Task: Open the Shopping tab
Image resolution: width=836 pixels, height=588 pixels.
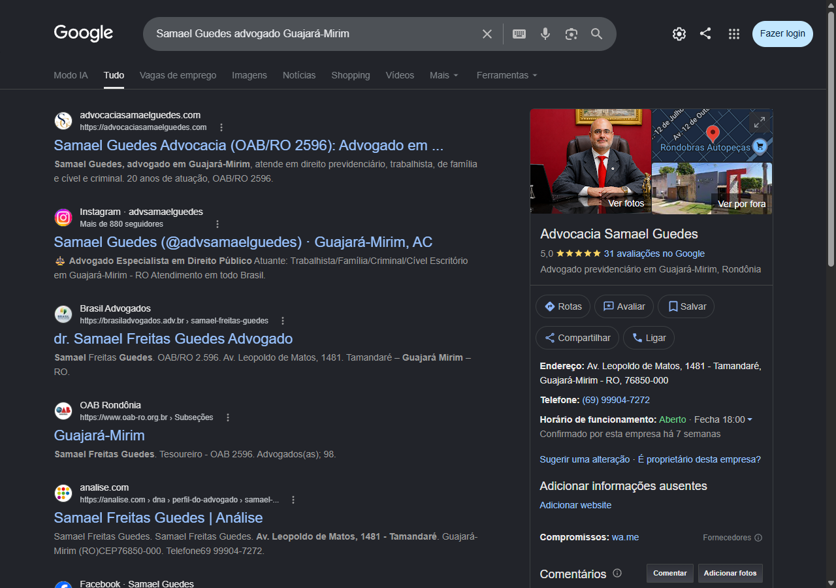Action: point(351,75)
